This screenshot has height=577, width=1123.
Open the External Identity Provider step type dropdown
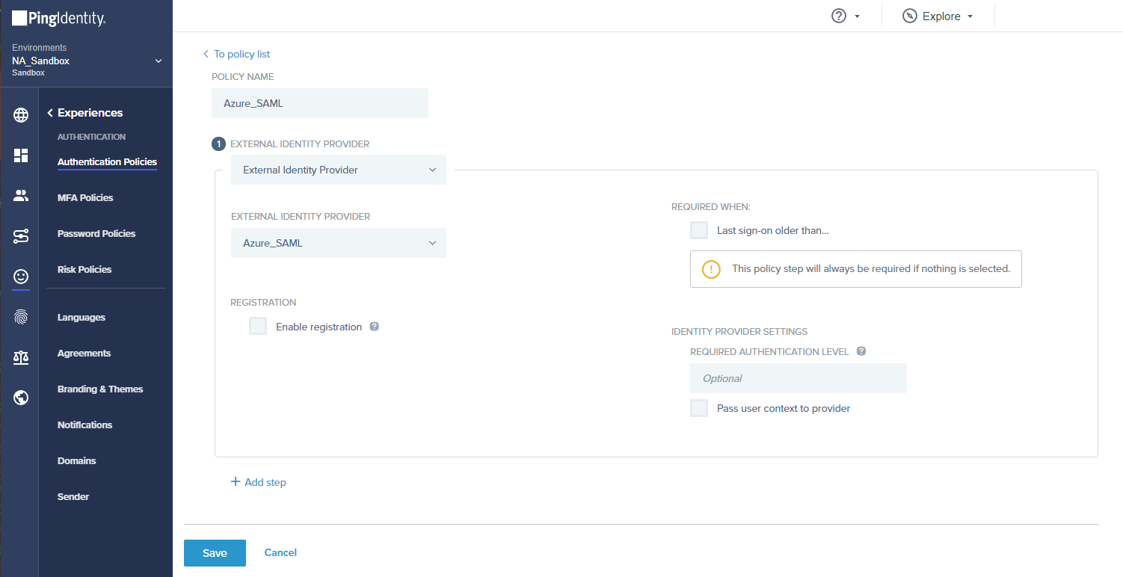pos(338,170)
